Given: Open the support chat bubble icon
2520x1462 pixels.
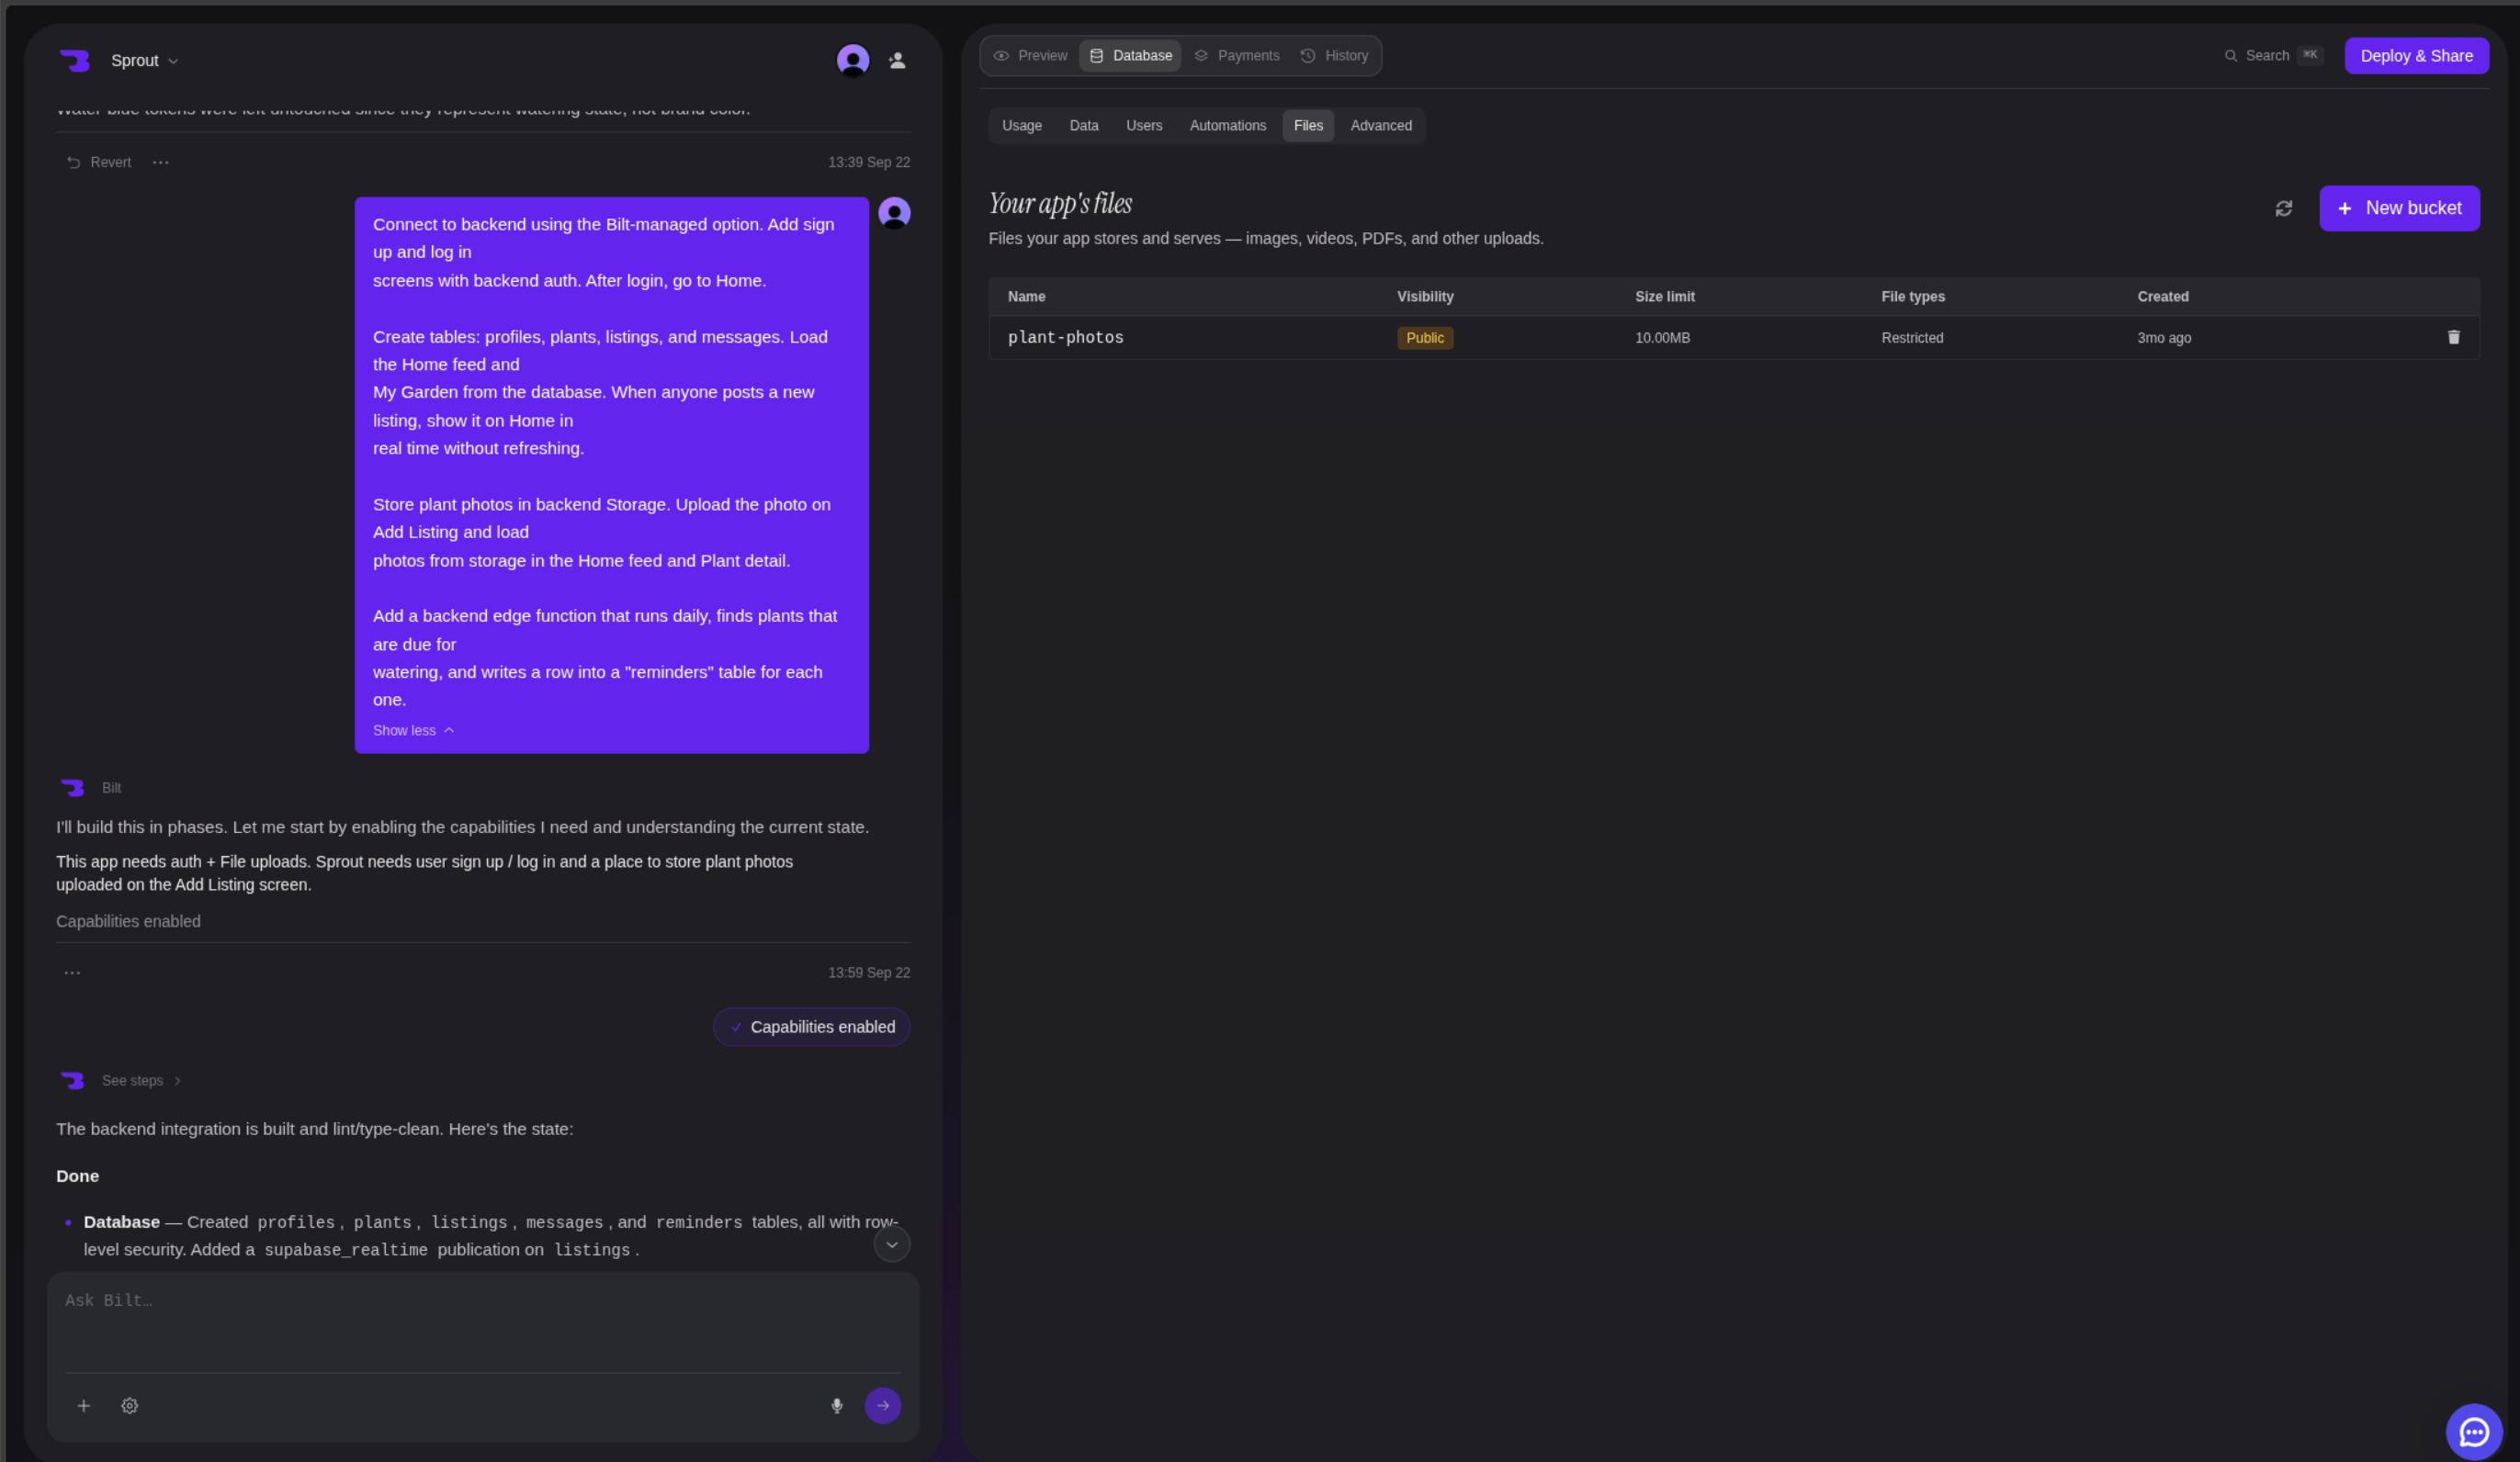Looking at the screenshot, I should pos(2474,1432).
